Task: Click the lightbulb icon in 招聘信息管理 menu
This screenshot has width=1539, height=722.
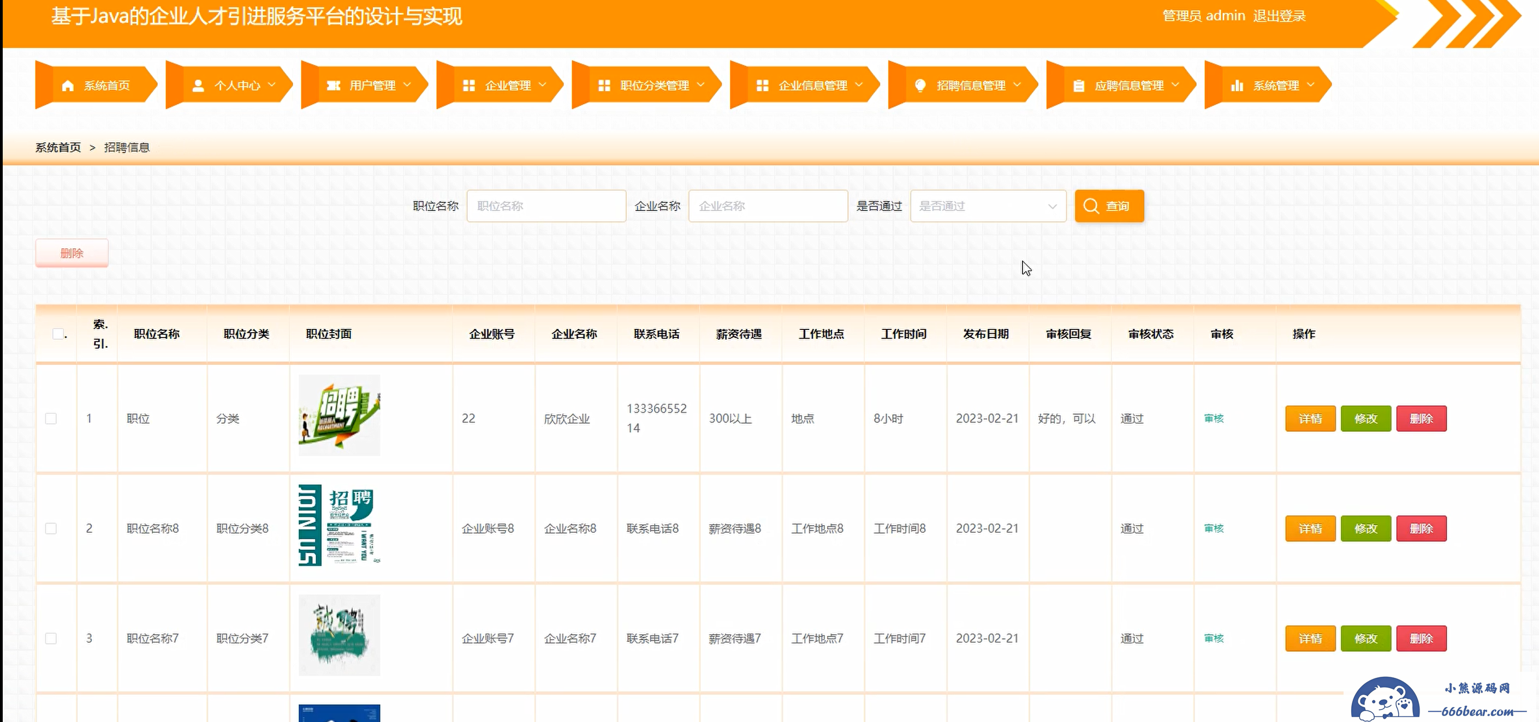Action: coord(920,86)
